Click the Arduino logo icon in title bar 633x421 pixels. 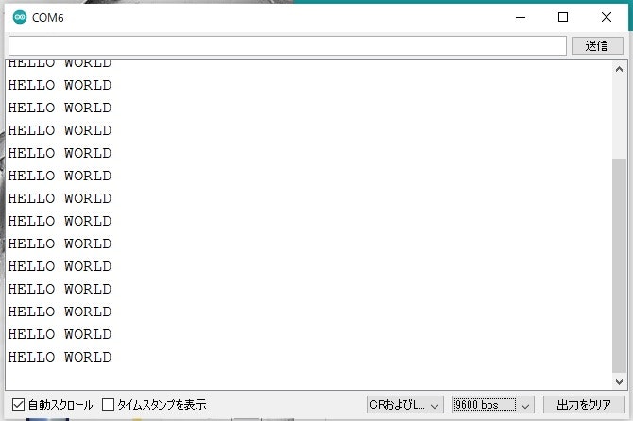(20, 17)
